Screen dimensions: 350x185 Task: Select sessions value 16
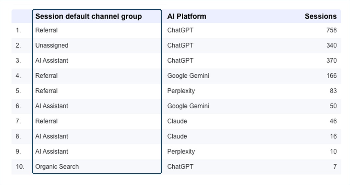pos(333,136)
